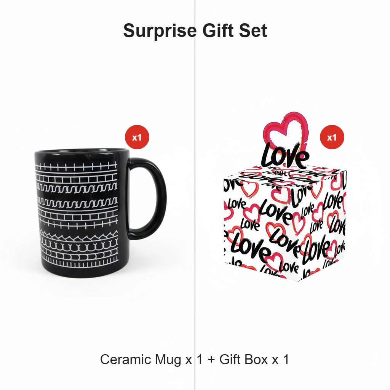Click the white wavy pattern band on the mug
Screen dimensions: 390x390
(77, 187)
